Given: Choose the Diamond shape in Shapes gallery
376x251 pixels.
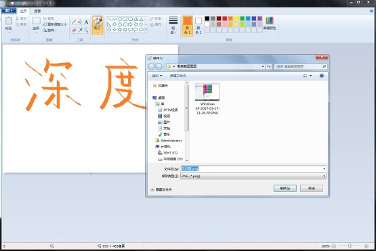Looking at the screenshot, I should 114,24.
